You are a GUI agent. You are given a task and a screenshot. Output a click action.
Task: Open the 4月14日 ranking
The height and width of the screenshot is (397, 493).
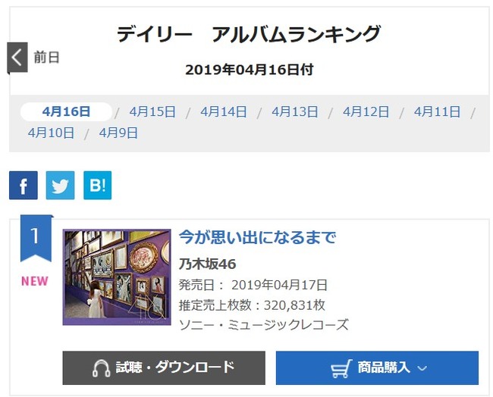coord(224,112)
